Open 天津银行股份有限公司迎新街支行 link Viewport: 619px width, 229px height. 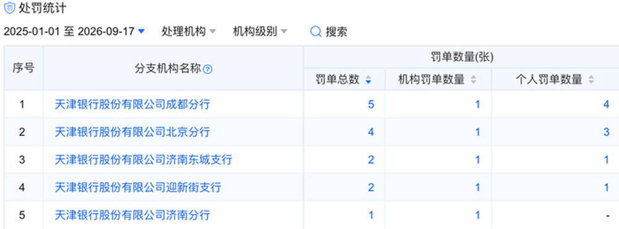[138, 187]
